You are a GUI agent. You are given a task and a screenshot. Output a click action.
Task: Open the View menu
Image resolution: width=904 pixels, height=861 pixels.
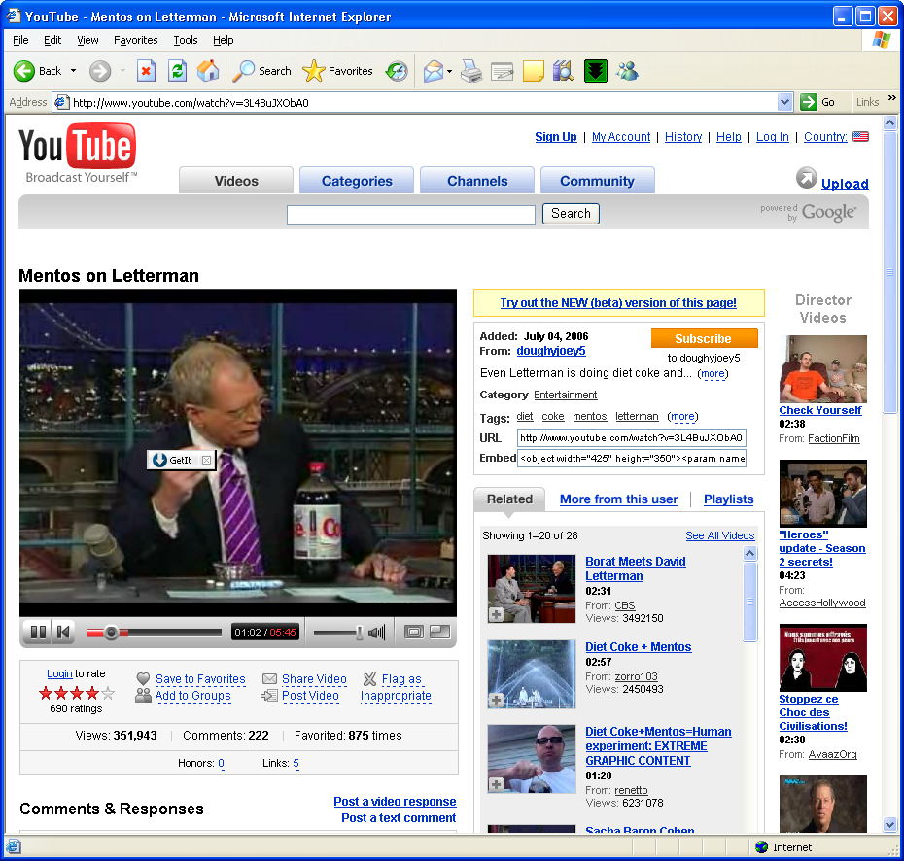tap(87, 40)
